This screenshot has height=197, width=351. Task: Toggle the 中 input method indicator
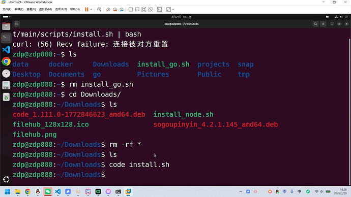pos(299,191)
